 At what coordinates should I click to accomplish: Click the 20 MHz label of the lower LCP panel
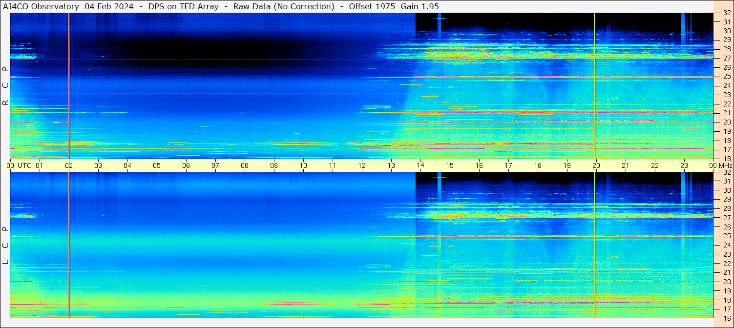tap(726, 282)
